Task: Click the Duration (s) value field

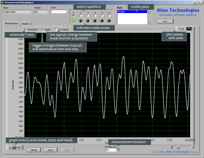Action: (x=111, y=150)
